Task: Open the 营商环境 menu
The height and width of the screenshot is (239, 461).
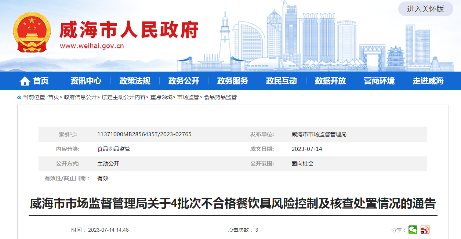Action: point(379,81)
